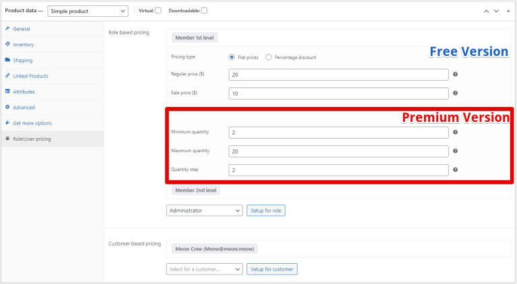Click the Get more options plugin icon
The image size is (517, 284).
click(7, 122)
